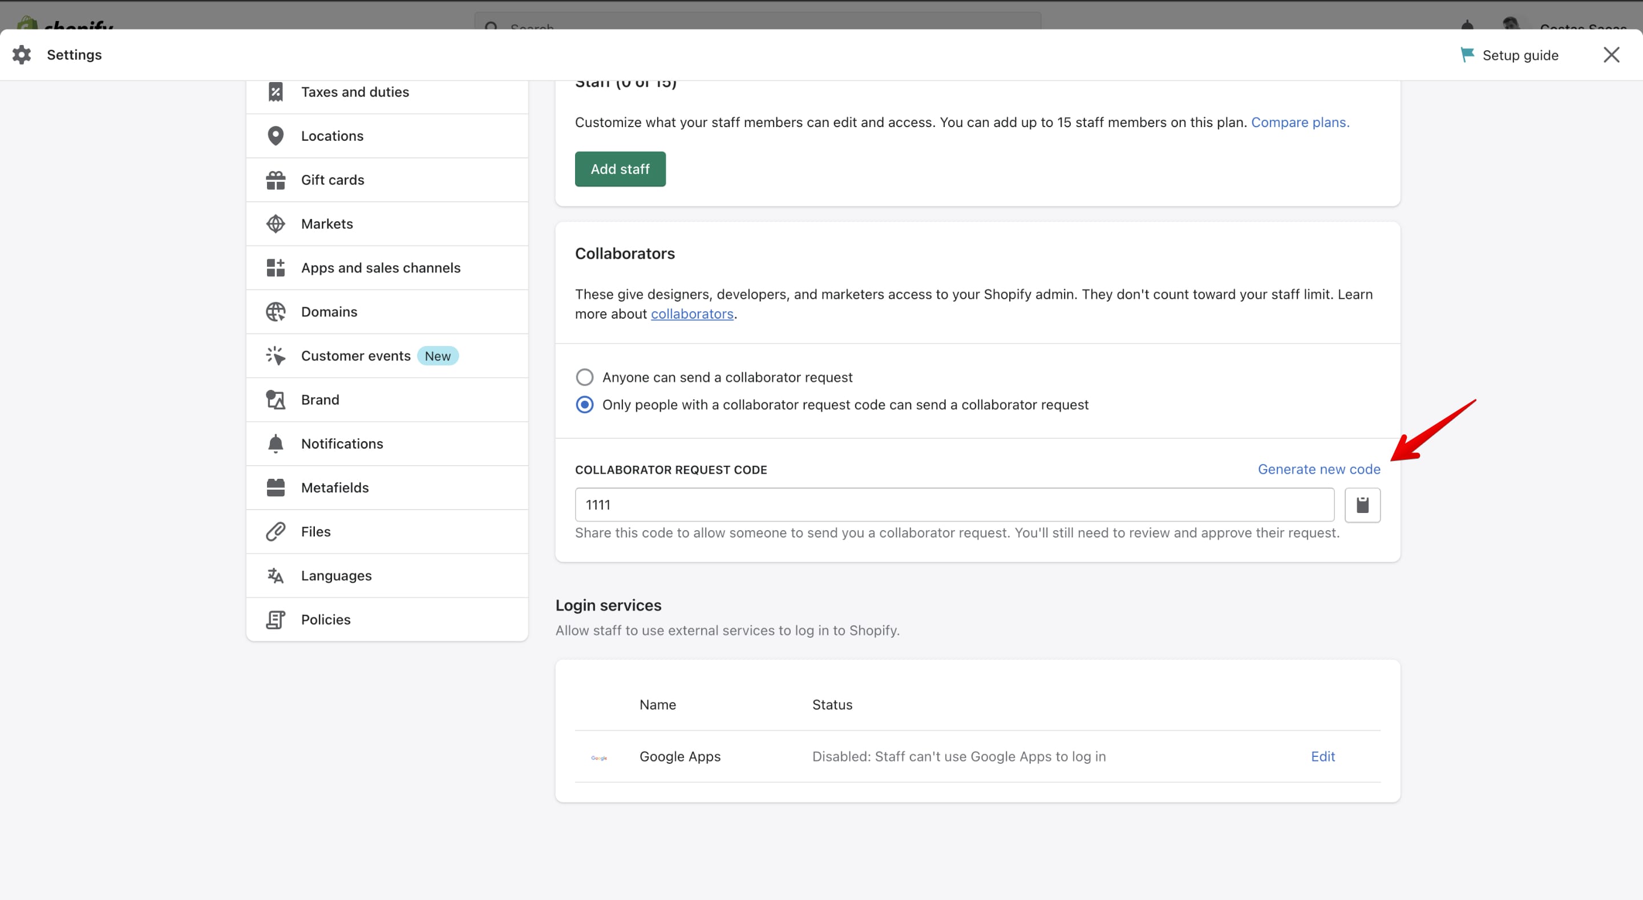Open Apps and sales channels via its icon
This screenshot has width=1643, height=900.
coord(276,267)
